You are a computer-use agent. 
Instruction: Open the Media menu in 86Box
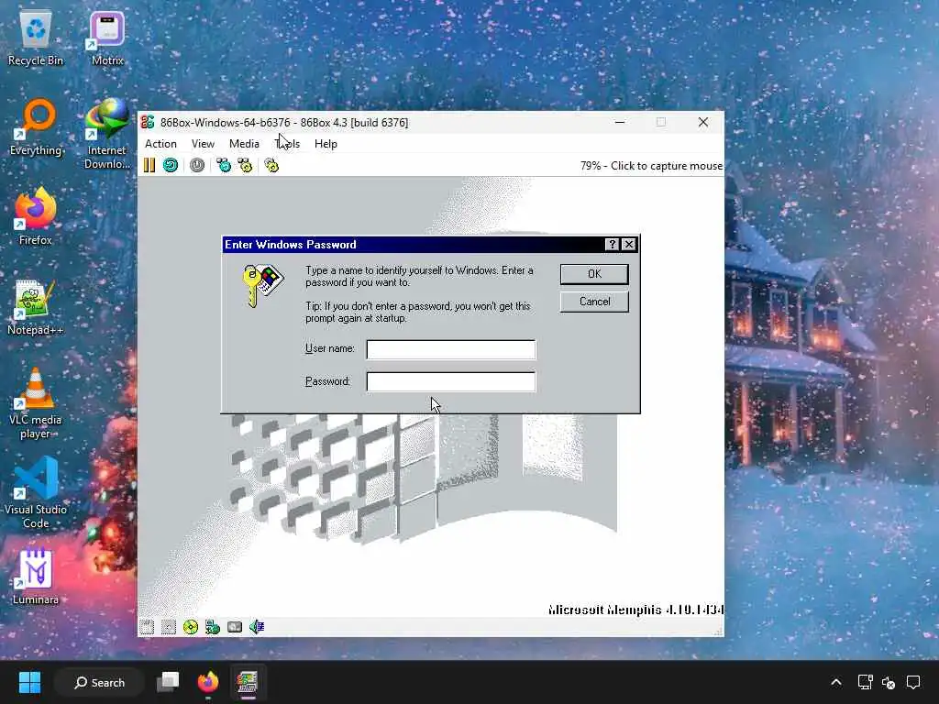pyautogui.click(x=244, y=144)
